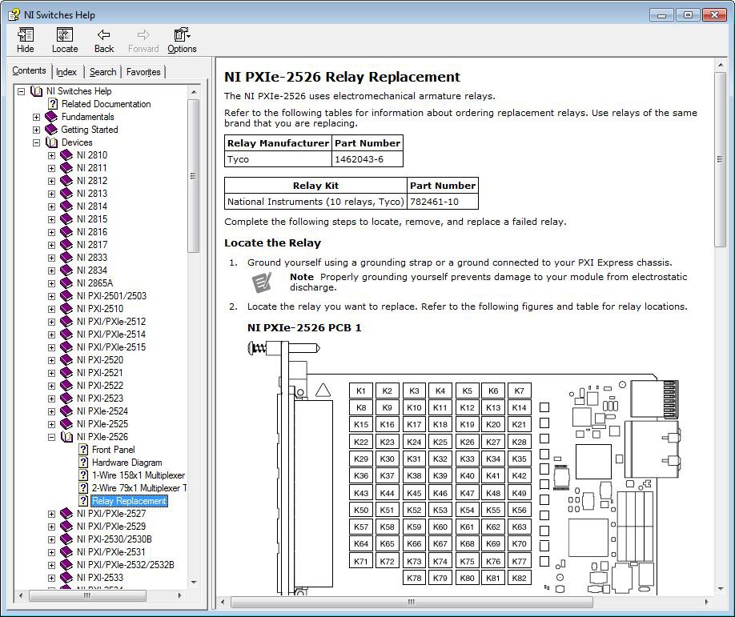Switch to the Index tab

coord(66,71)
